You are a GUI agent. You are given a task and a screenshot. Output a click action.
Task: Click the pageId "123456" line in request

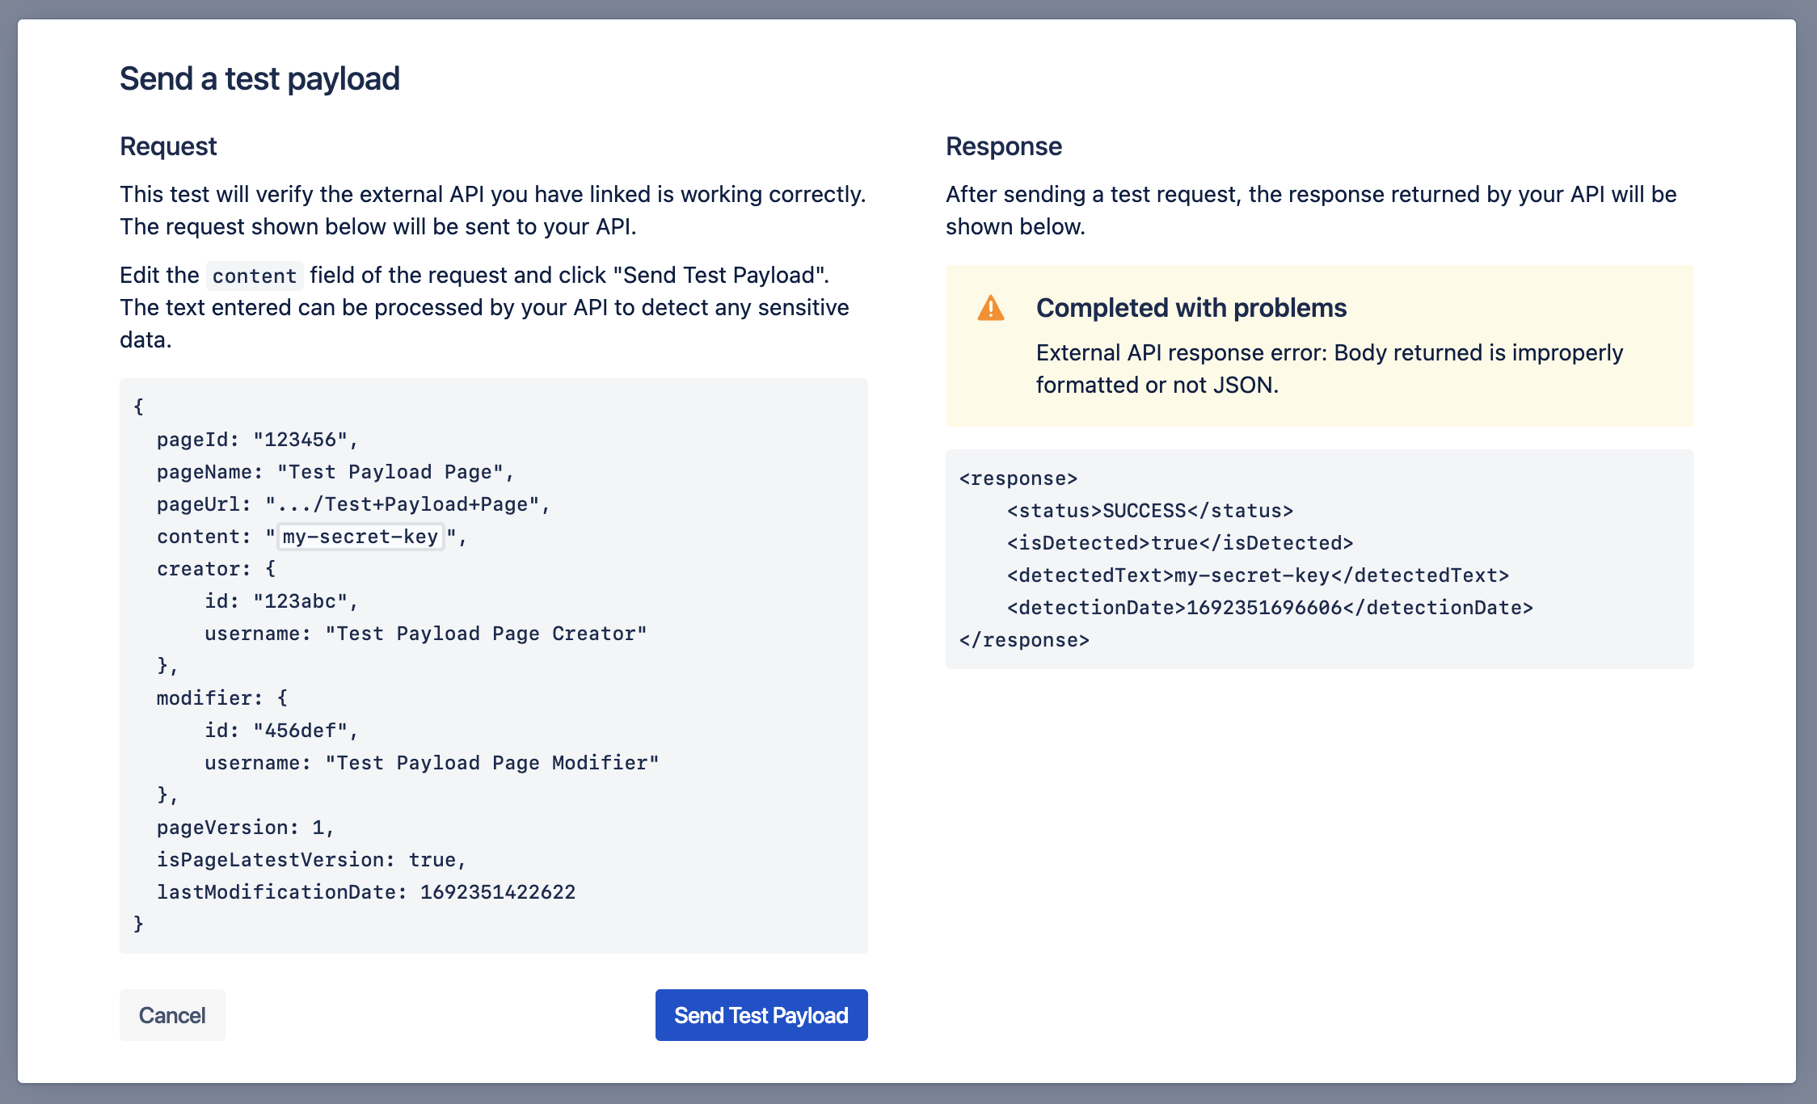[257, 440]
